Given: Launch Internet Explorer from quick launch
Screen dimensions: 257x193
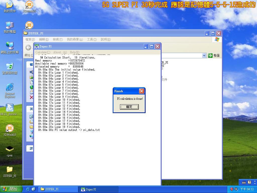Looking at the screenshot, I should (28, 189).
